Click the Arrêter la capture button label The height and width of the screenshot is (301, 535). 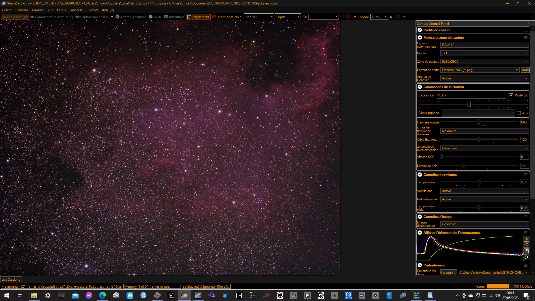click(x=133, y=17)
